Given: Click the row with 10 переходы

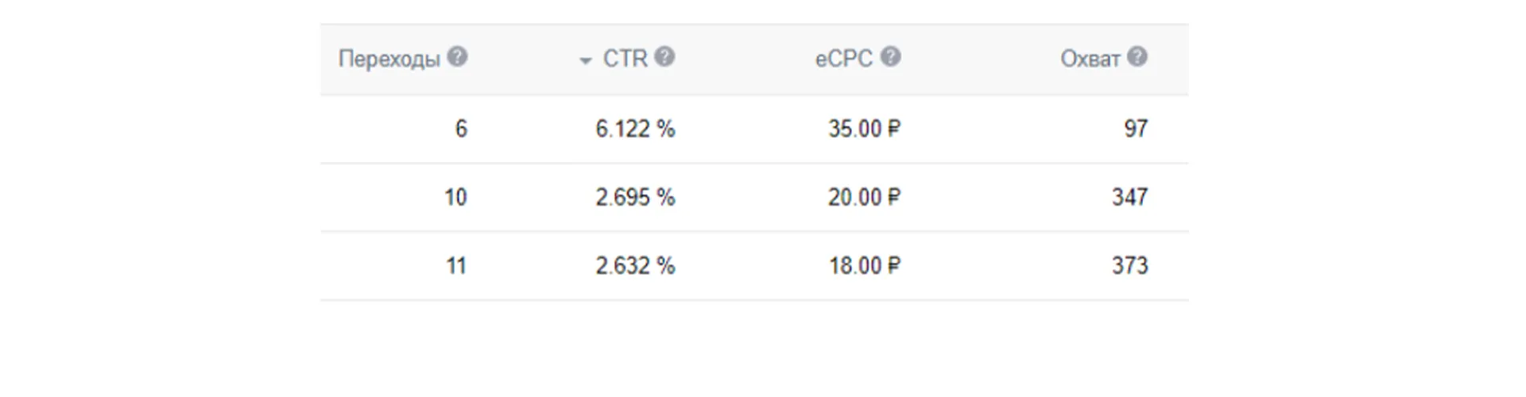Looking at the screenshot, I should click(754, 198).
